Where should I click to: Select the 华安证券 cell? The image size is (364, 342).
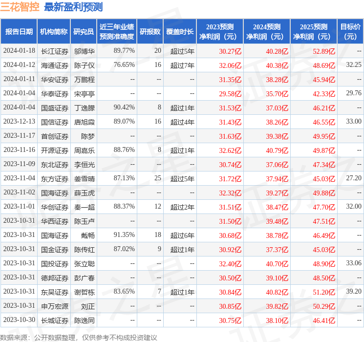(x=55, y=80)
